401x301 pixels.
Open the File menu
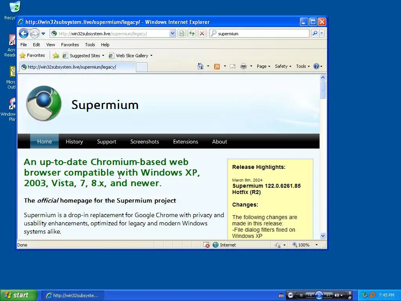[x=23, y=45]
